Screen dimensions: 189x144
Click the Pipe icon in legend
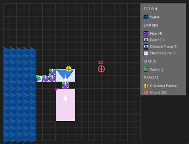click(x=146, y=34)
